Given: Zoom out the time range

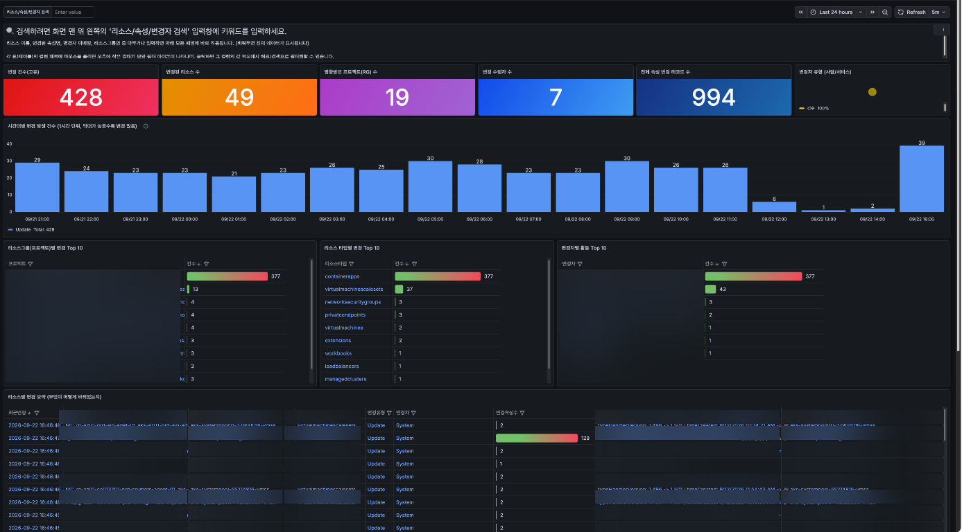Looking at the screenshot, I should [x=885, y=12].
